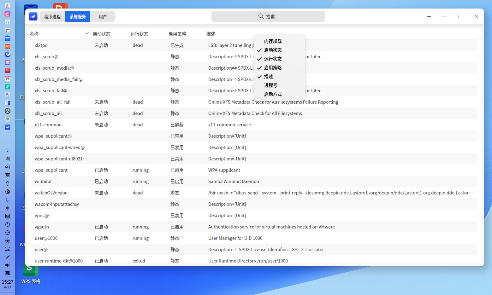Open the calculator icon in the dock
The image size is (492, 295).
[x=8, y=103]
